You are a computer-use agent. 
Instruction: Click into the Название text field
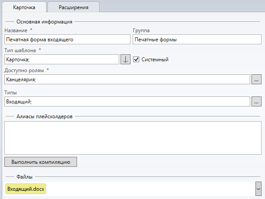click(x=67, y=40)
